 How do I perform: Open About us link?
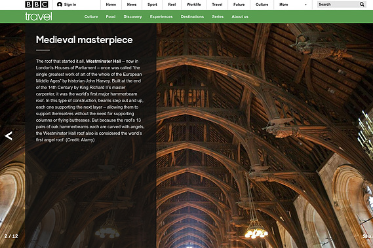point(240,16)
